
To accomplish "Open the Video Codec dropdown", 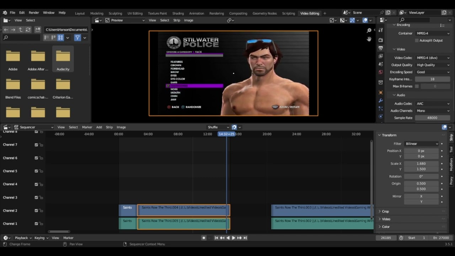I will 433,58.
